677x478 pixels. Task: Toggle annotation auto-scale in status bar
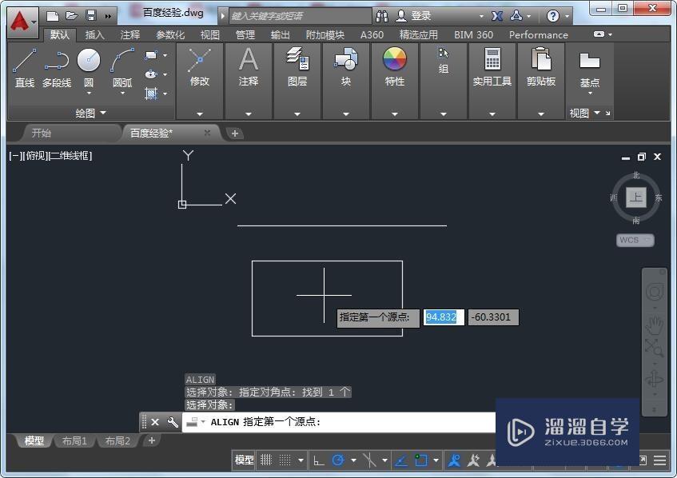pyautogui.click(x=473, y=460)
